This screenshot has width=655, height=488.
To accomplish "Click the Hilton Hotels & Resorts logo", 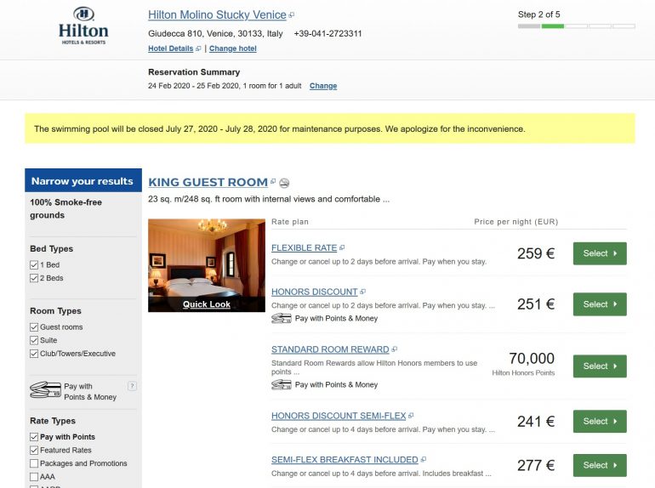I will tap(83, 26).
